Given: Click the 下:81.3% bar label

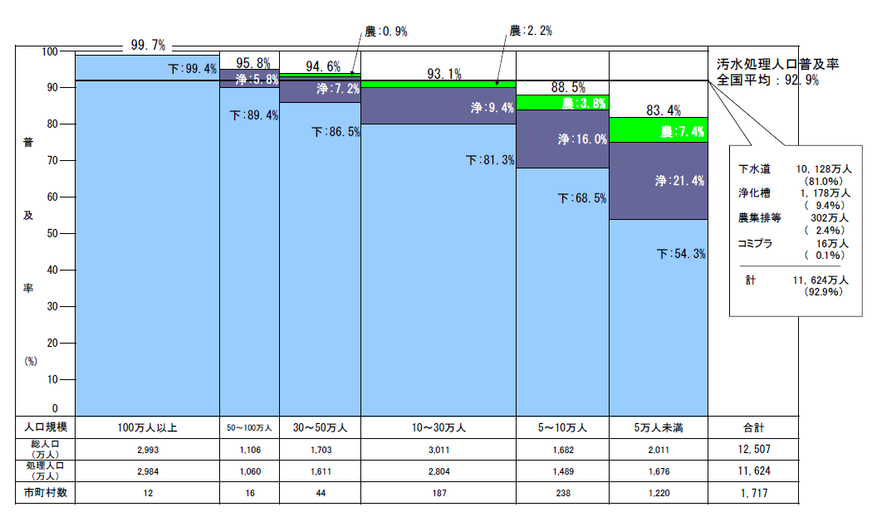Looking at the screenshot, I should [x=490, y=160].
